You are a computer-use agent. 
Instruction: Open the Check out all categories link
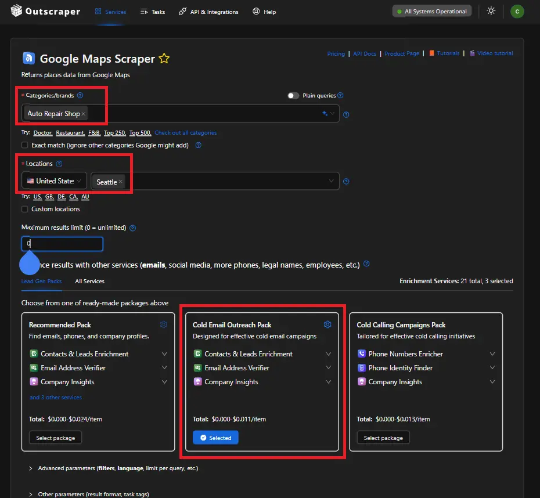pyautogui.click(x=185, y=133)
